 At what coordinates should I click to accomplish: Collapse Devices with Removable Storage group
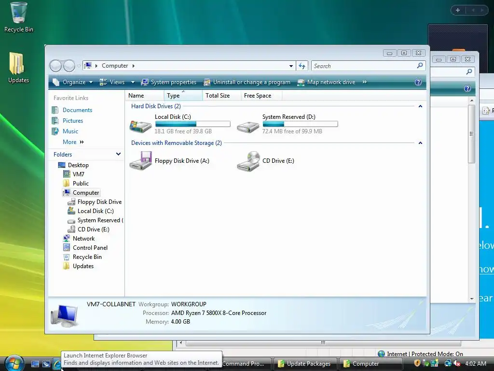pos(420,143)
